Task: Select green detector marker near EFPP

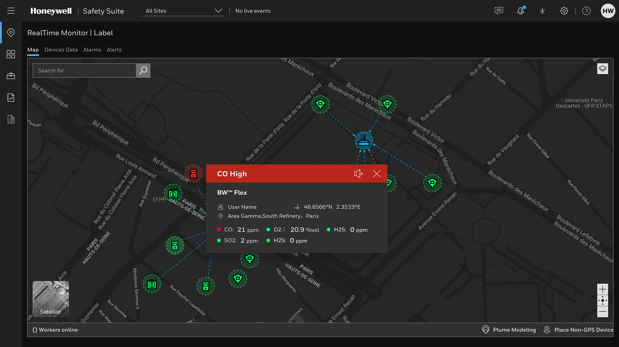Action: 173,194
